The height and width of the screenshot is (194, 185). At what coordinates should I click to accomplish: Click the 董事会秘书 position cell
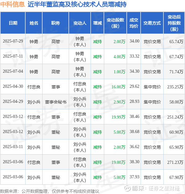[x=55, y=102]
